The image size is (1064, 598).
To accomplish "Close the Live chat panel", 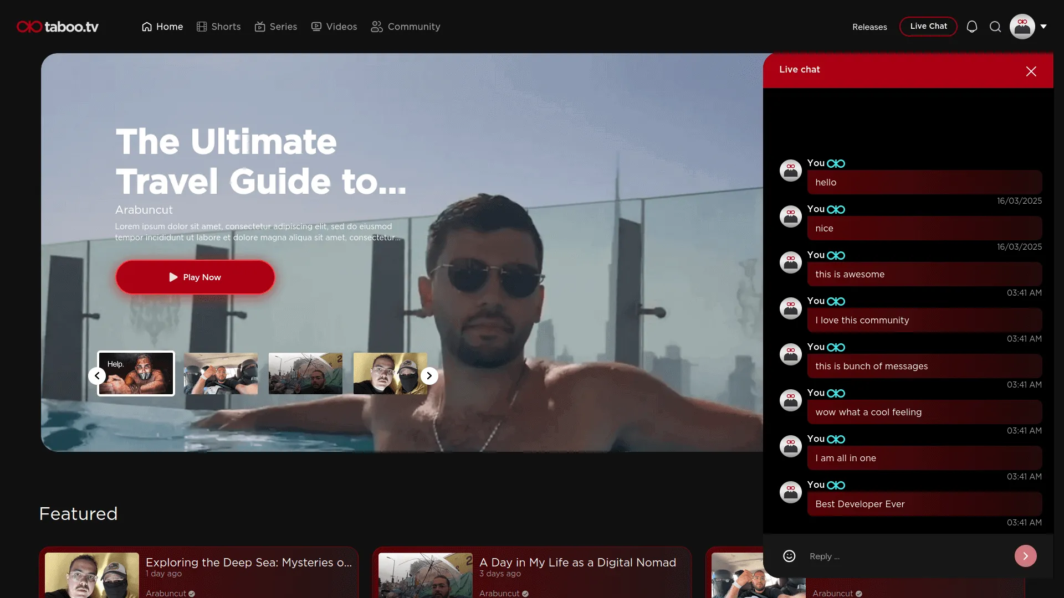I will point(1031,71).
